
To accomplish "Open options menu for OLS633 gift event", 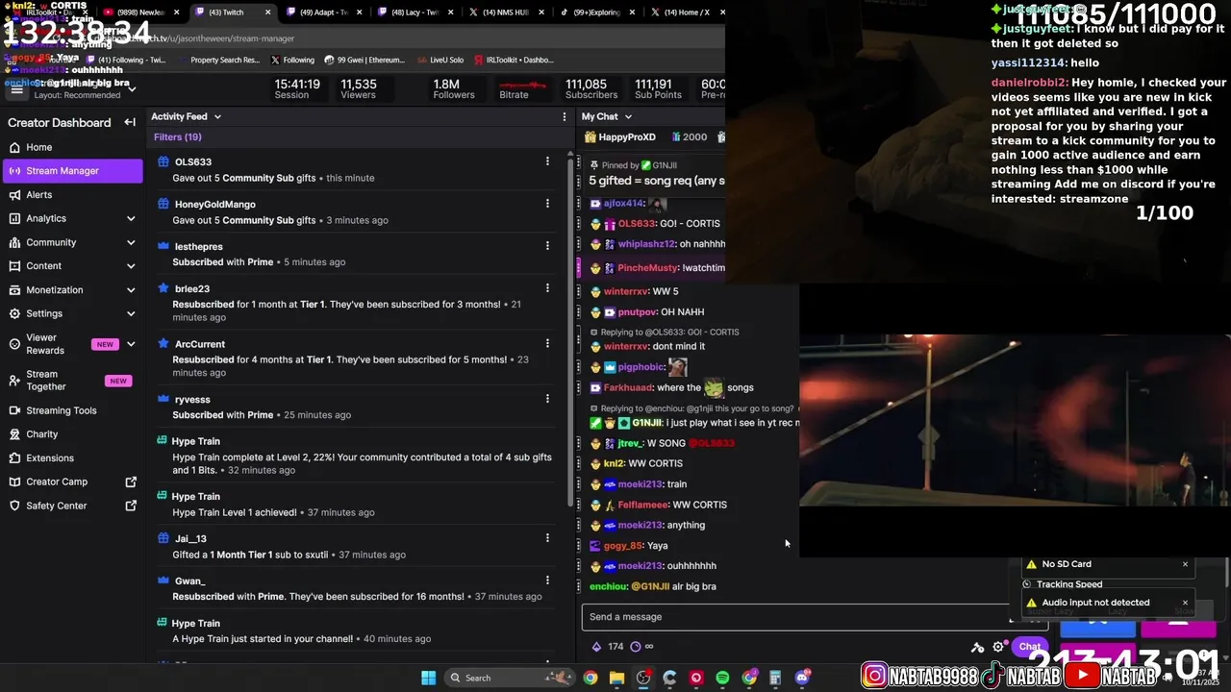I will (x=547, y=161).
